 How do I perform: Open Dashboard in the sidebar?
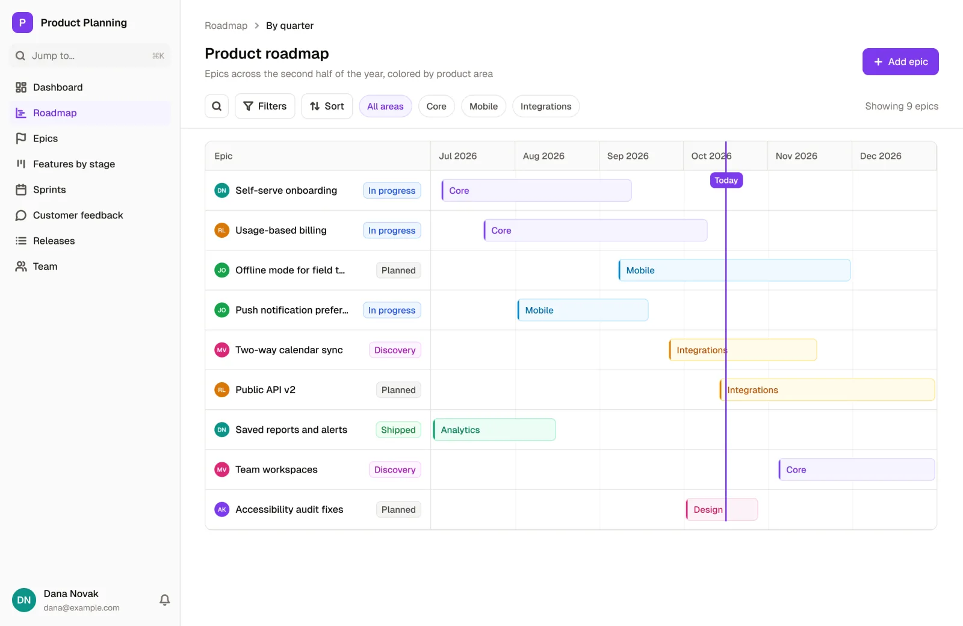click(x=90, y=87)
